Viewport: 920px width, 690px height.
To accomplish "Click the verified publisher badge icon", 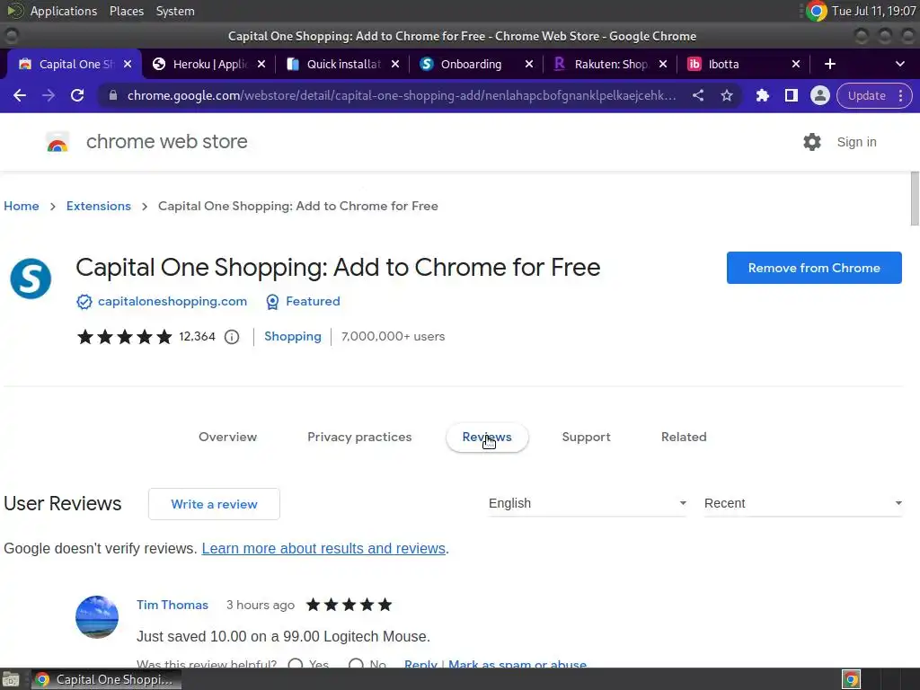I will click(x=84, y=302).
